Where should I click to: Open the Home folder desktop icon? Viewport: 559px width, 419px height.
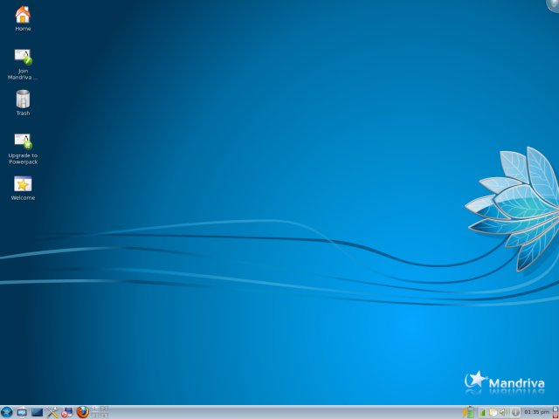(23, 14)
